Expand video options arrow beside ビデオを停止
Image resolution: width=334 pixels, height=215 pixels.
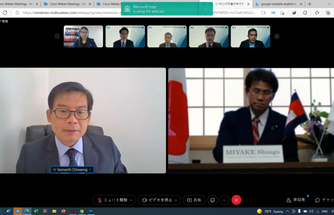pos(177,200)
